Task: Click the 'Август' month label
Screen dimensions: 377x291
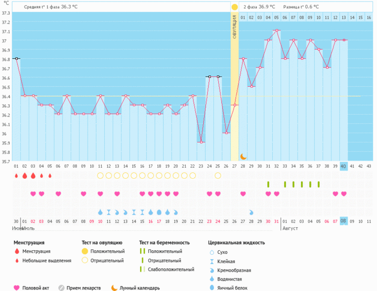Action: [290, 228]
